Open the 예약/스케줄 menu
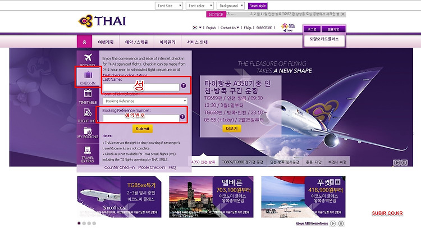The height and width of the screenshot is (228, 421). (x=136, y=42)
